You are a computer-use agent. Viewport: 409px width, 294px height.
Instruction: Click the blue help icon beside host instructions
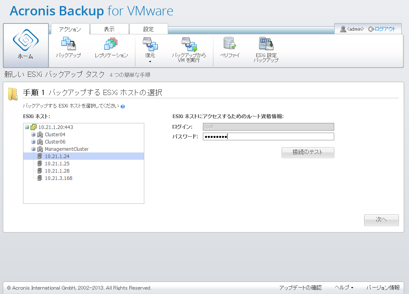(122, 106)
